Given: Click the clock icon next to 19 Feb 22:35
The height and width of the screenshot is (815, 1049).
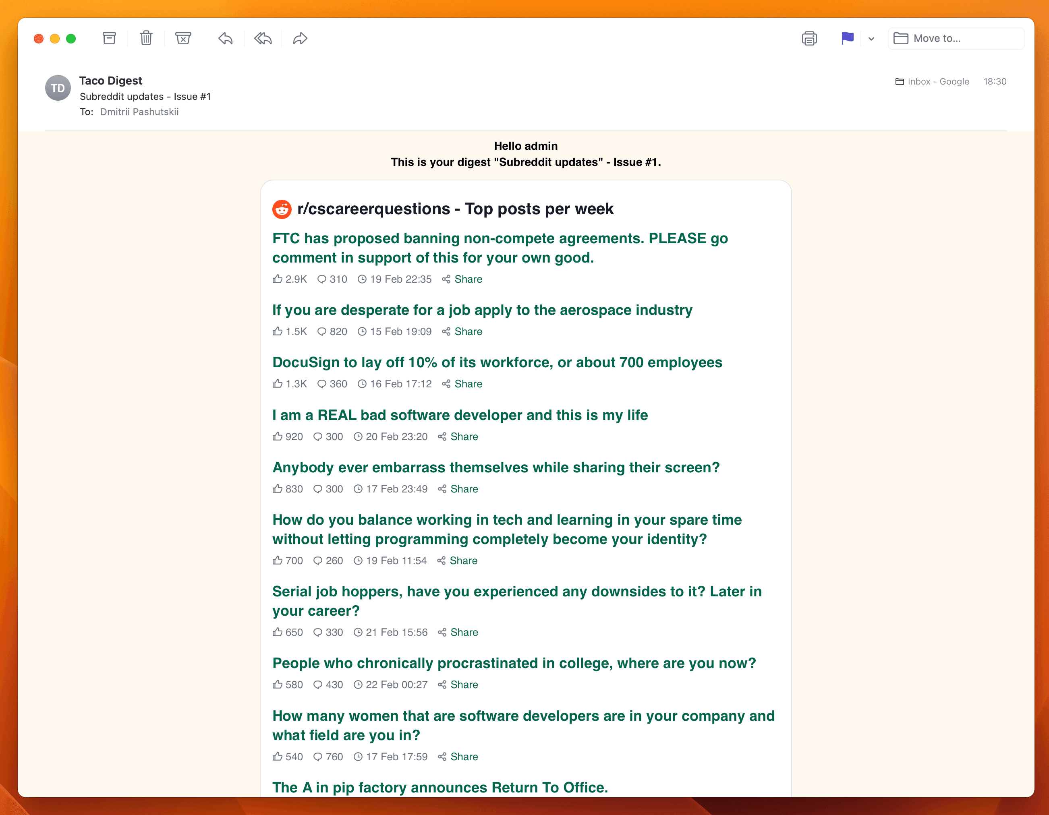Looking at the screenshot, I should pos(362,279).
